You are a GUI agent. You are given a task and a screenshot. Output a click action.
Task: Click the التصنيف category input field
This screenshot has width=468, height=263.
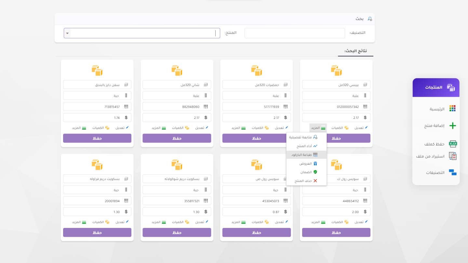pyautogui.click(x=294, y=33)
